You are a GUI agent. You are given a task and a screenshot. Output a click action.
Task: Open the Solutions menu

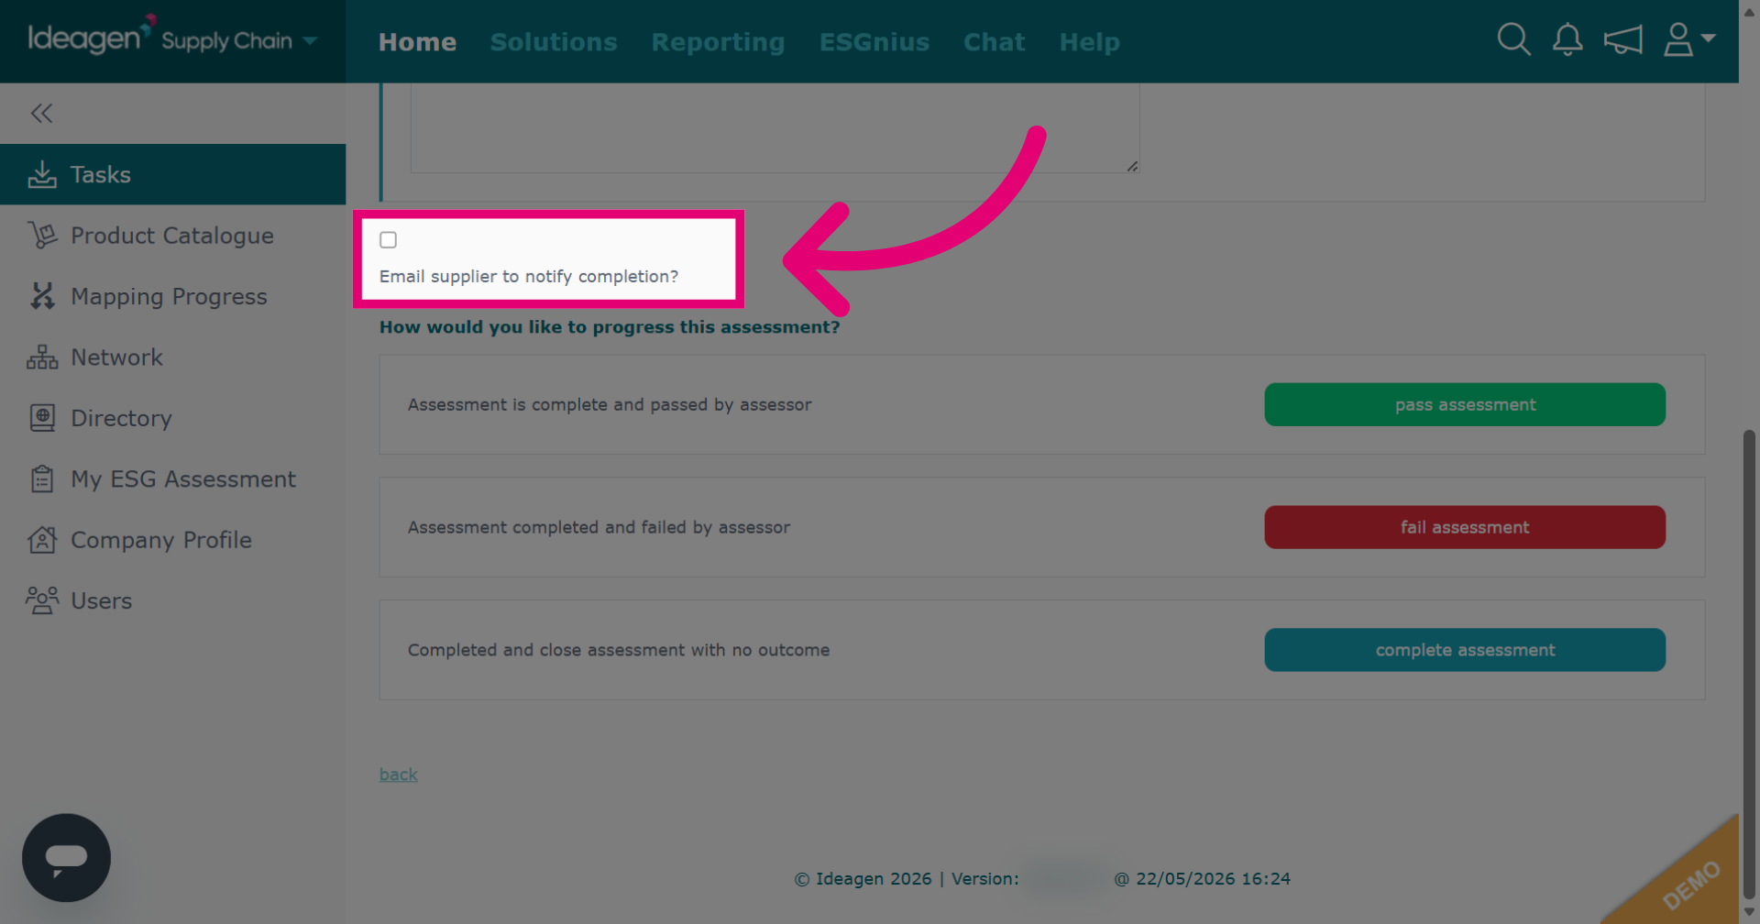coord(554,42)
